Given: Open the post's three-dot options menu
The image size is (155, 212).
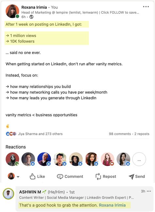Looking at the screenshot, I should click(x=146, y=7).
